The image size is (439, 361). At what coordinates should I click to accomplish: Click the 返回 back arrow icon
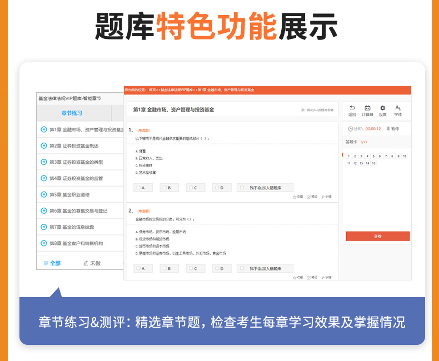point(352,108)
